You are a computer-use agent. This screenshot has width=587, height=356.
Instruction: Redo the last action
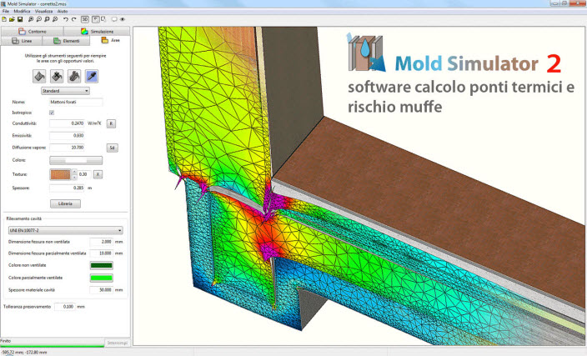pos(73,19)
